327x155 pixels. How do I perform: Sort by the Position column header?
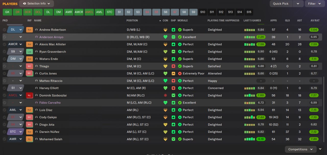(x=132, y=20)
